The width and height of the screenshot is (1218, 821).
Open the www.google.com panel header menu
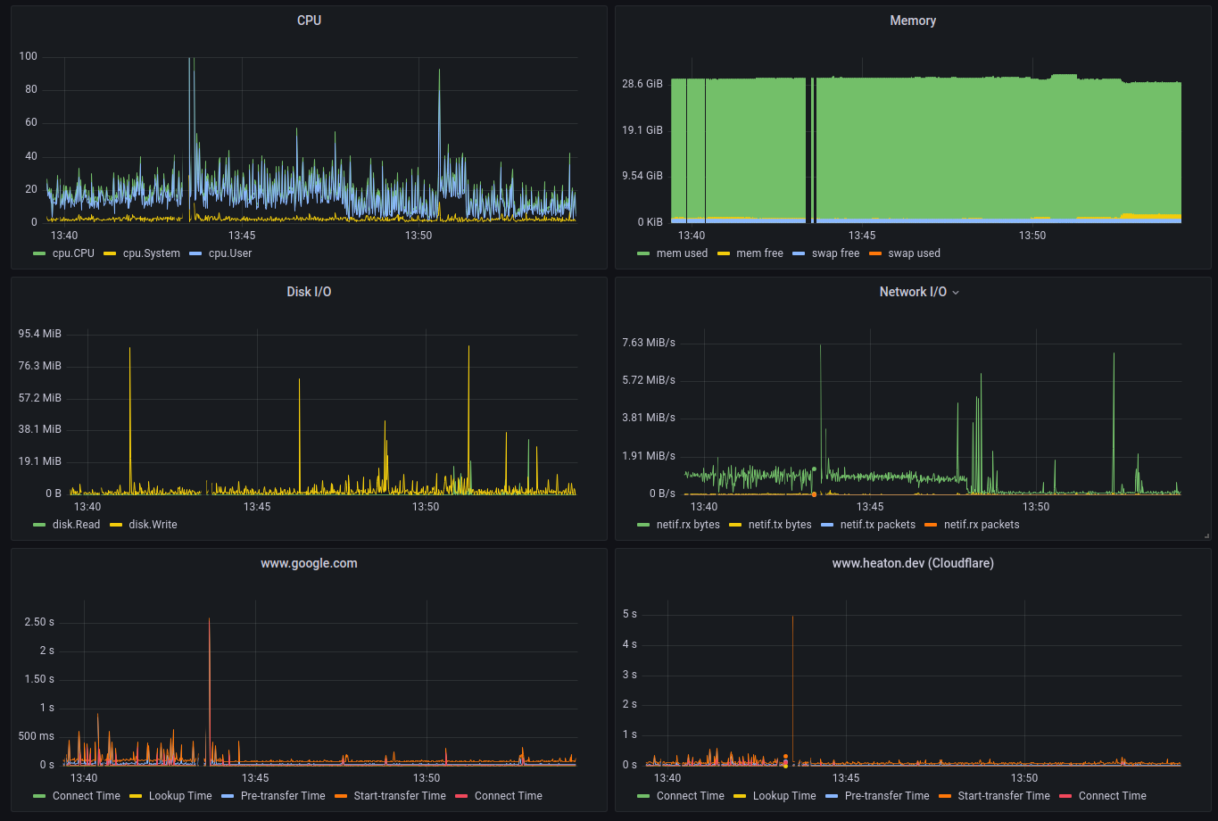click(x=309, y=563)
